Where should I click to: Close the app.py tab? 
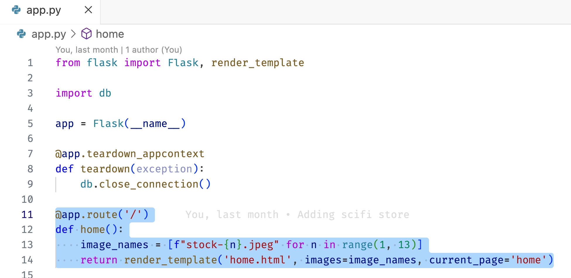point(88,10)
